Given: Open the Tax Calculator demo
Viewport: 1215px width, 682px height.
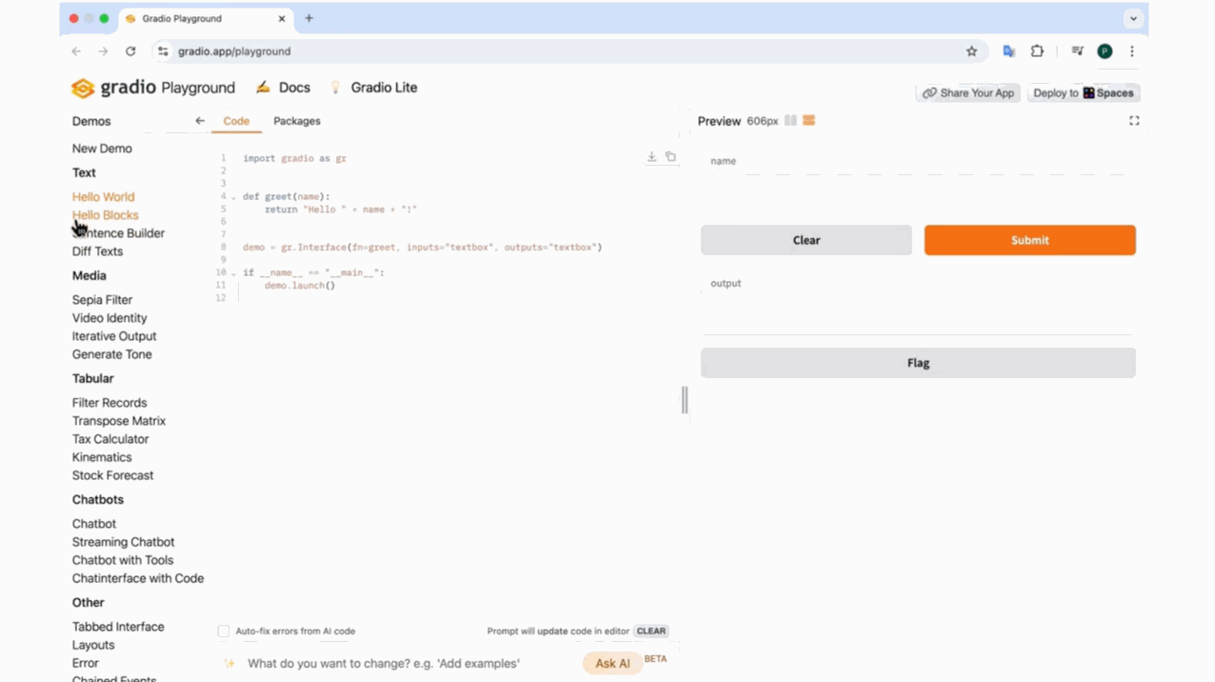Looking at the screenshot, I should (x=110, y=439).
